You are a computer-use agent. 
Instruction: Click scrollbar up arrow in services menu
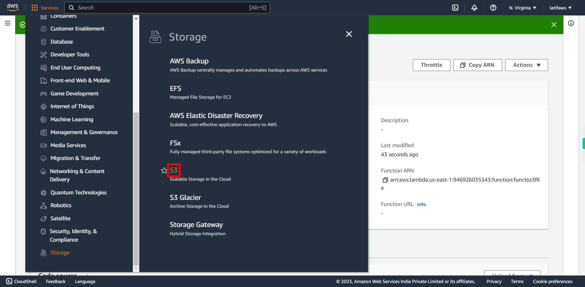coord(136,18)
